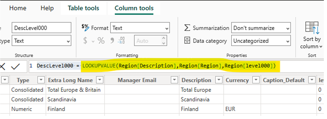Open filter dropdown for Description column

(x=219, y=80)
